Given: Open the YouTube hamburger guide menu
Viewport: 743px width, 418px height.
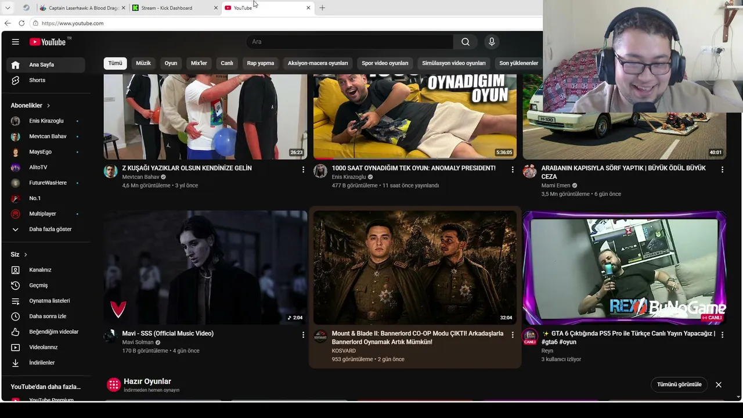Looking at the screenshot, I should point(16,42).
